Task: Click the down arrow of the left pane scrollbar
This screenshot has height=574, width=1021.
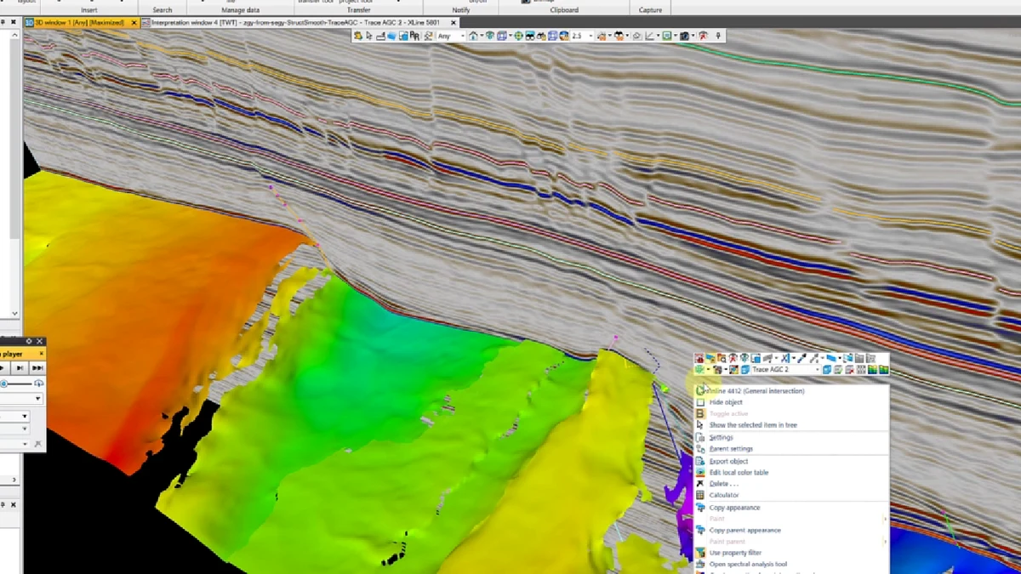Action: pos(14,313)
